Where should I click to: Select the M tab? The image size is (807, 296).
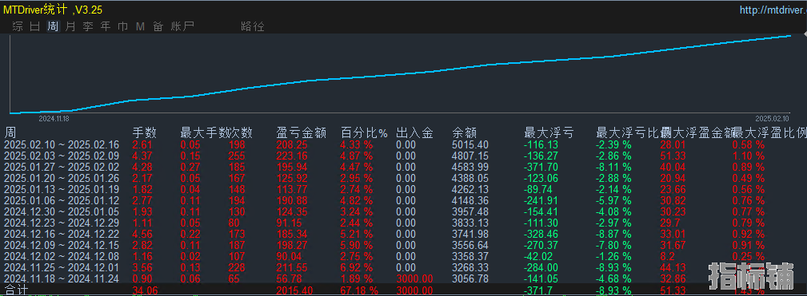point(140,26)
